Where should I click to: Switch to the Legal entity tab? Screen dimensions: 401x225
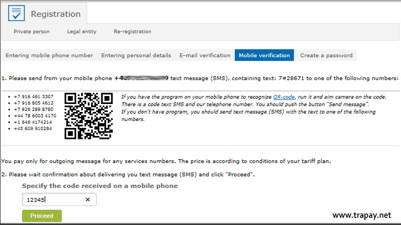click(x=82, y=31)
